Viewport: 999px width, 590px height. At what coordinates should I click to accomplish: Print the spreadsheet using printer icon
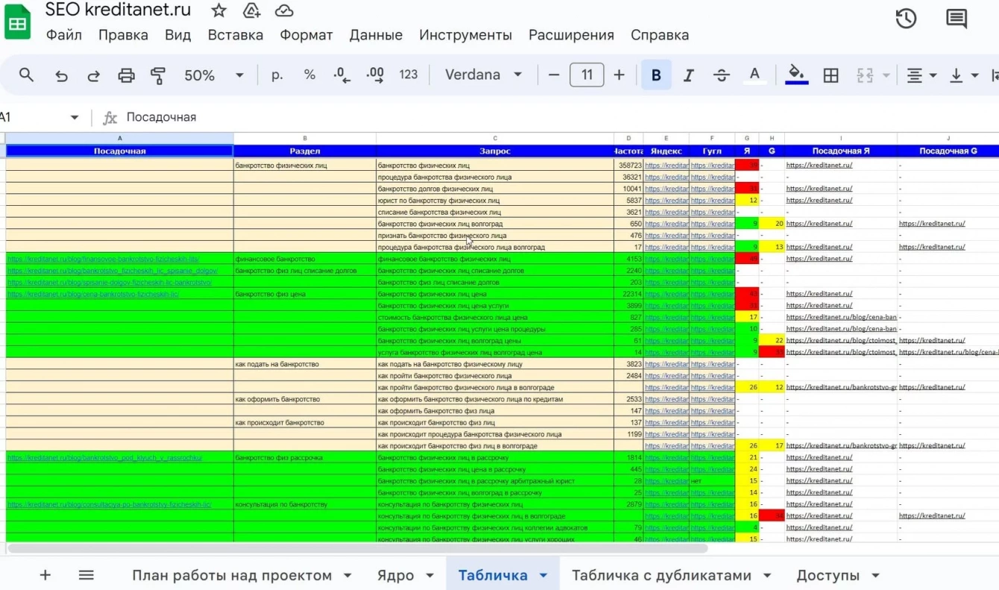126,75
